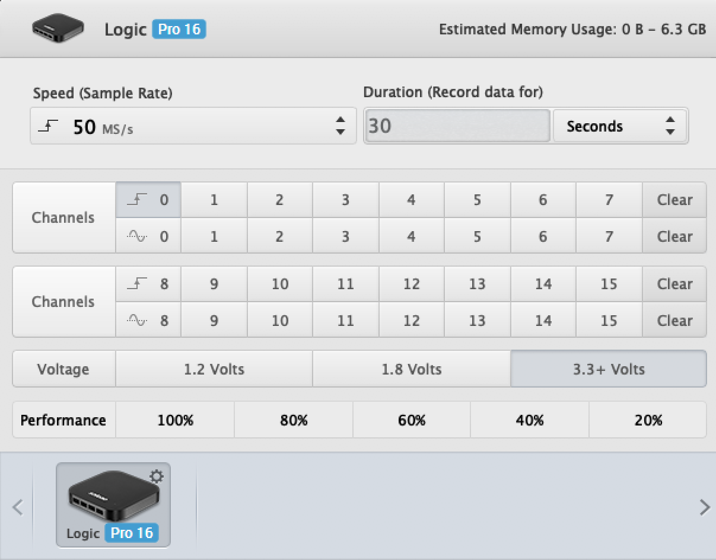Enable digital channel 11
Screen dimensions: 716x560
point(345,284)
